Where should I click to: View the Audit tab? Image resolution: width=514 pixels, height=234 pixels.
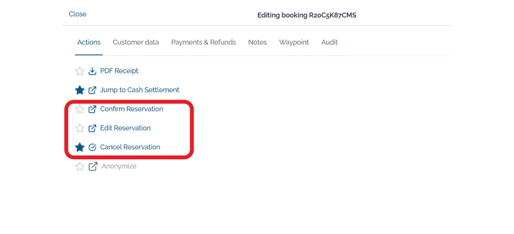coord(329,42)
